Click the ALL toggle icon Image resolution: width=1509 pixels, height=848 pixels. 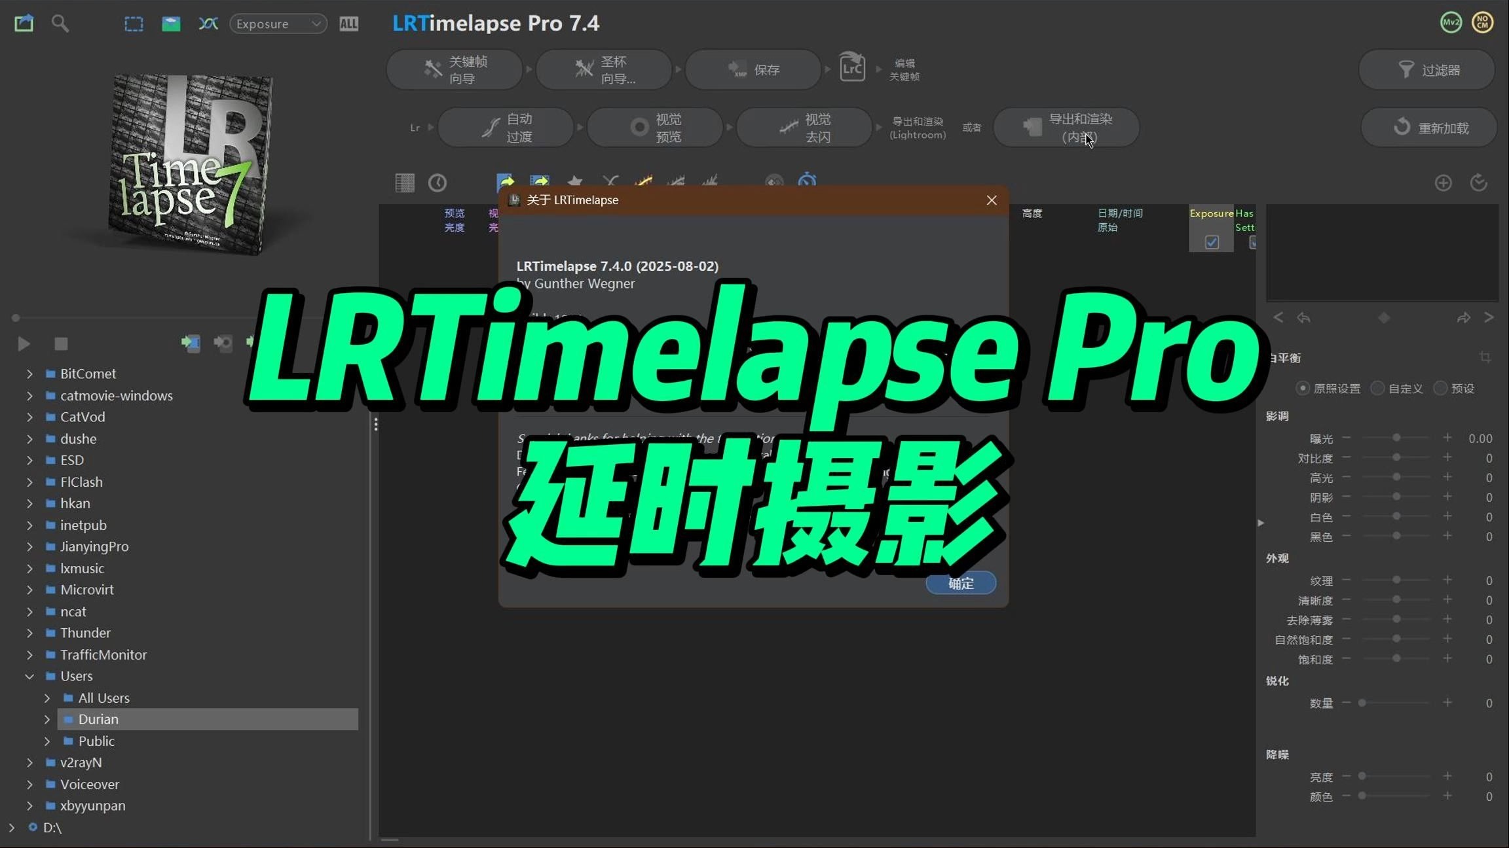click(x=348, y=24)
